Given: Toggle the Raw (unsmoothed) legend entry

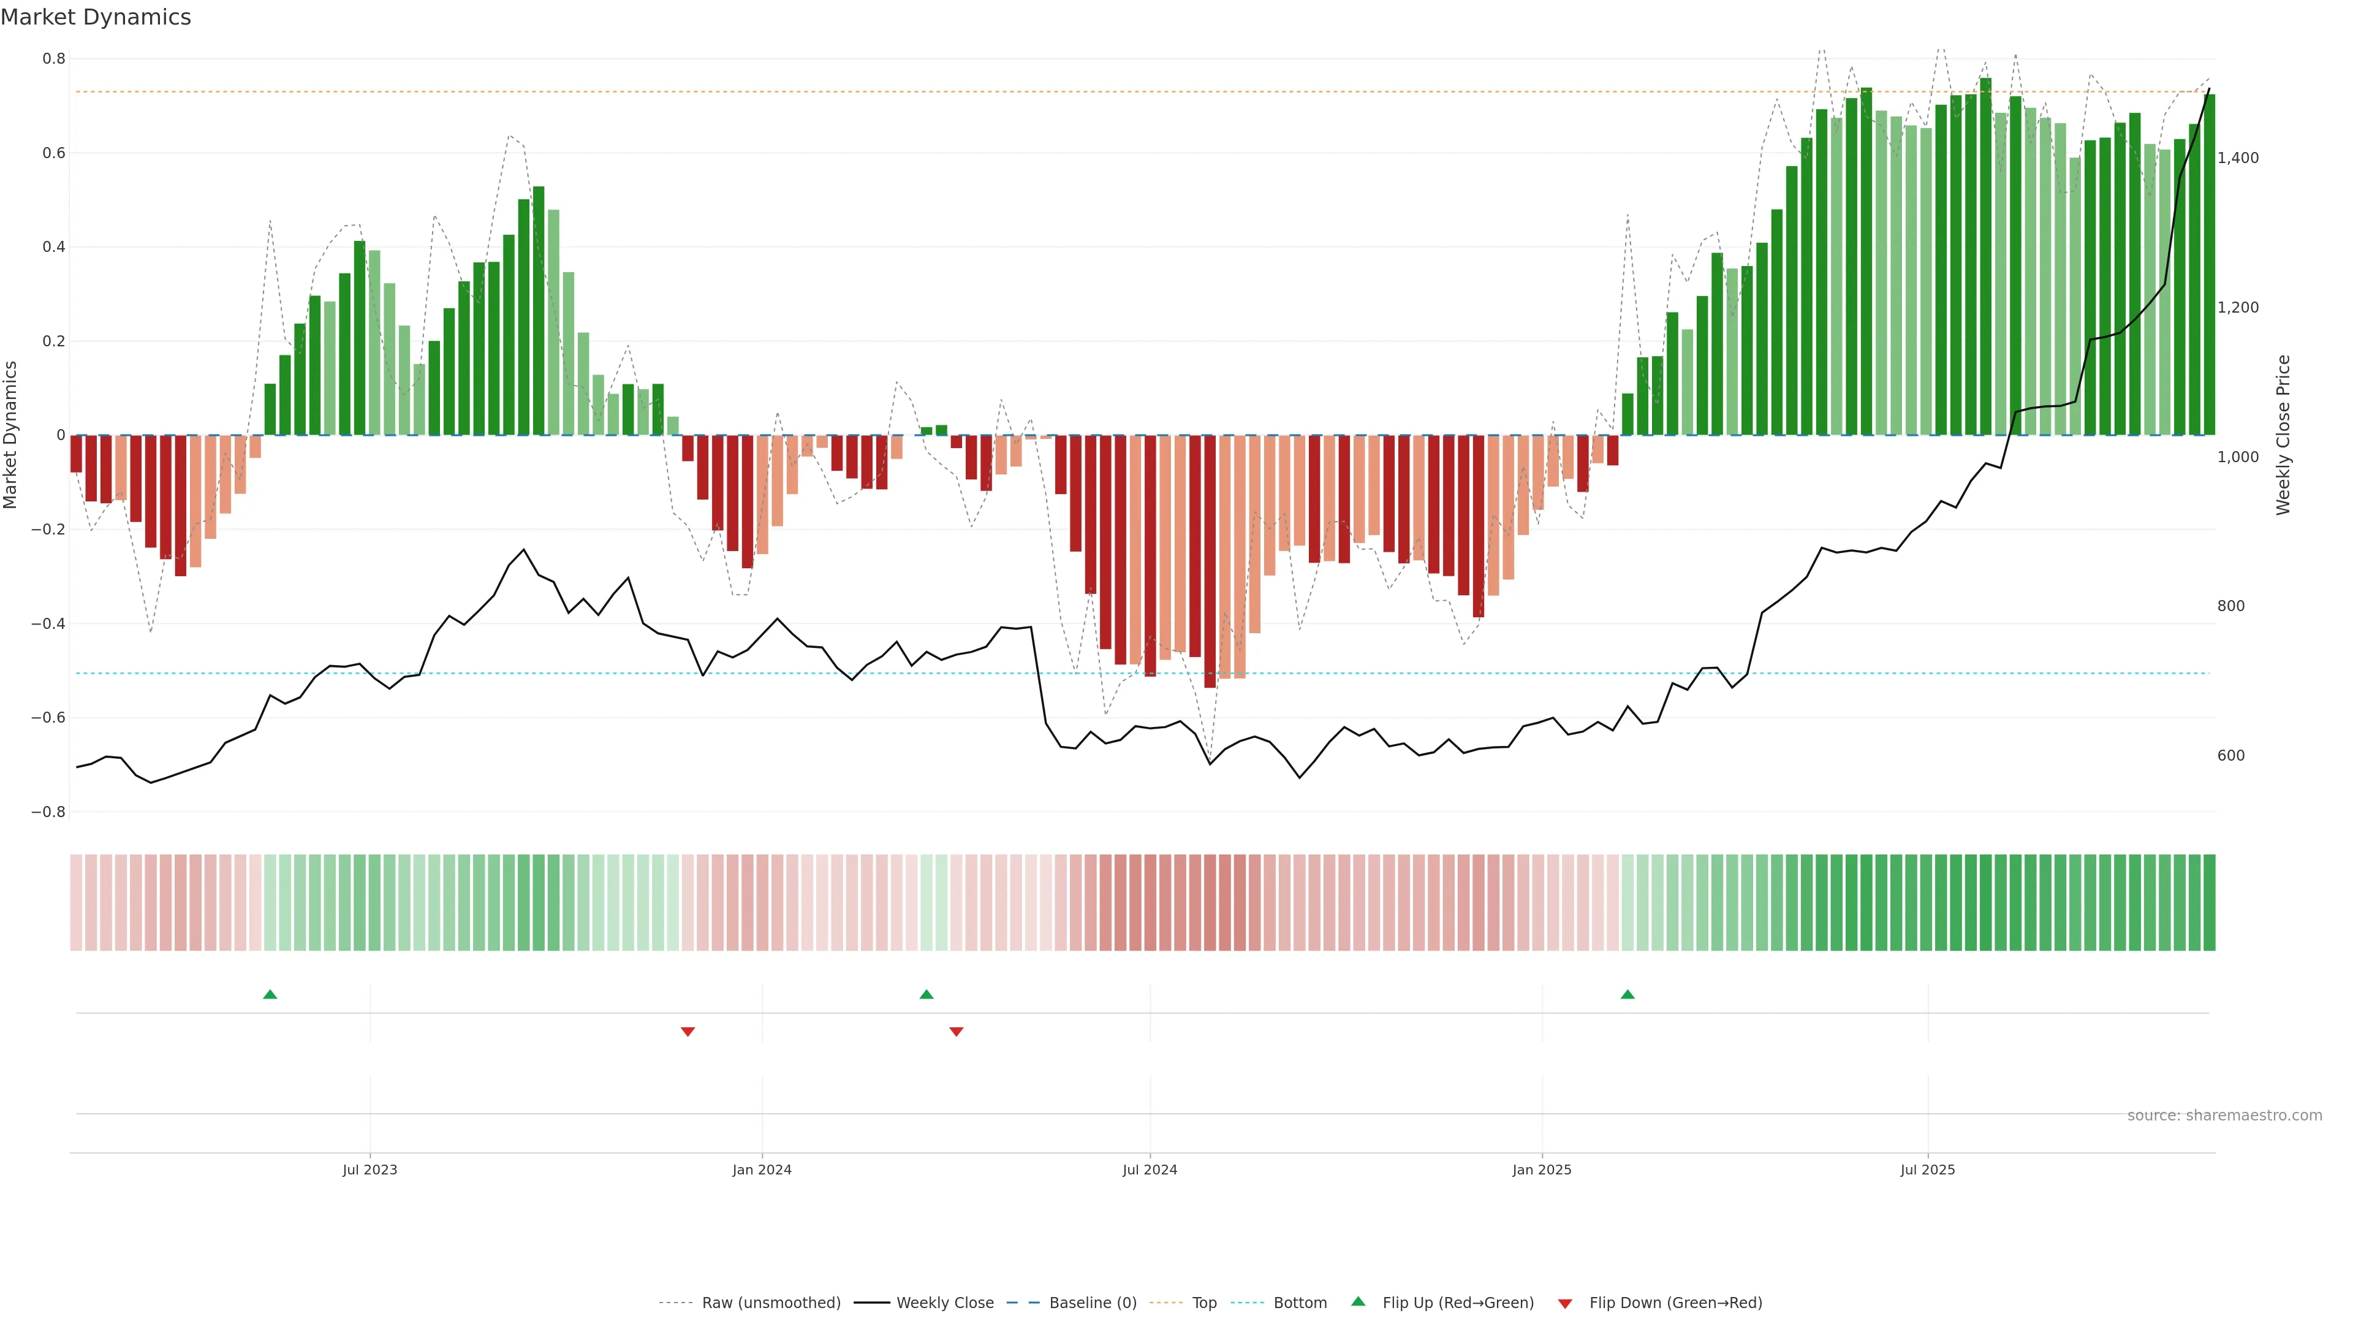Looking at the screenshot, I should pyautogui.click(x=771, y=1303).
